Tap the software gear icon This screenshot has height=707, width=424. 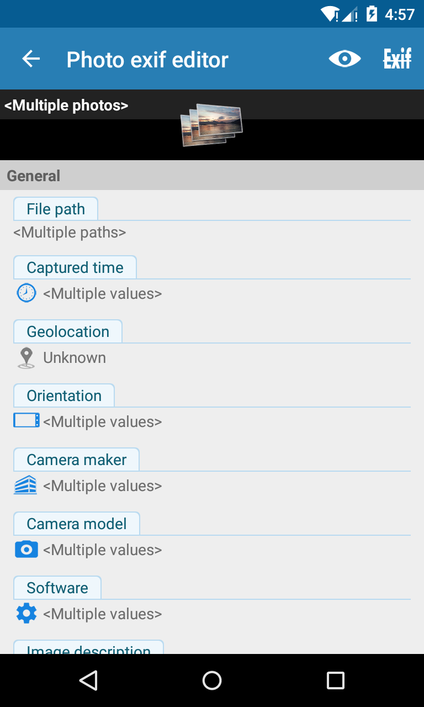coord(26,614)
